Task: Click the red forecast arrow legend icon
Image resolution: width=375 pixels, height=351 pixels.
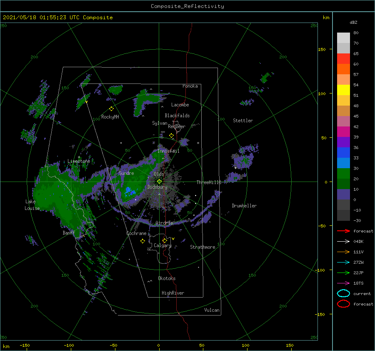Action: [x=343, y=231]
